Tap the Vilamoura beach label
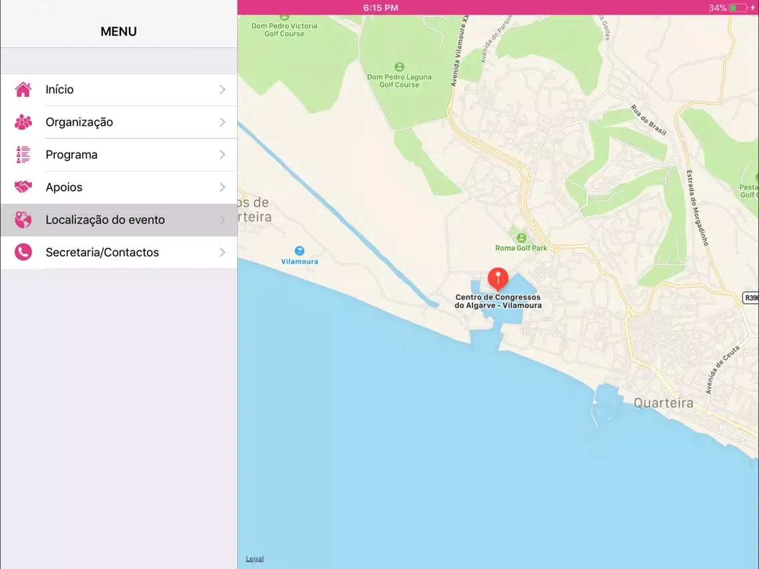Image resolution: width=759 pixels, height=569 pixels. pyautogui.click(x=299, y=262)
